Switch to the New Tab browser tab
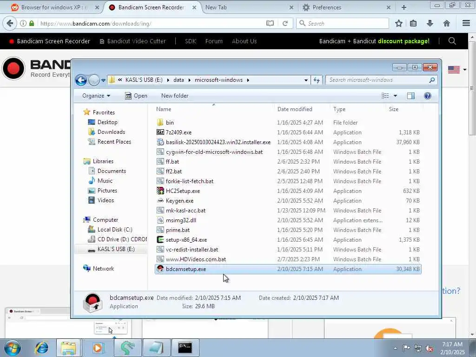 248,7
